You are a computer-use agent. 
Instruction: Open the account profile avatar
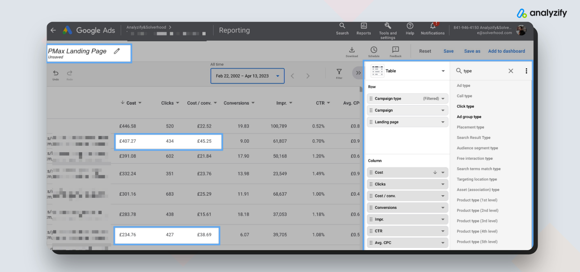tap(521, 30)
